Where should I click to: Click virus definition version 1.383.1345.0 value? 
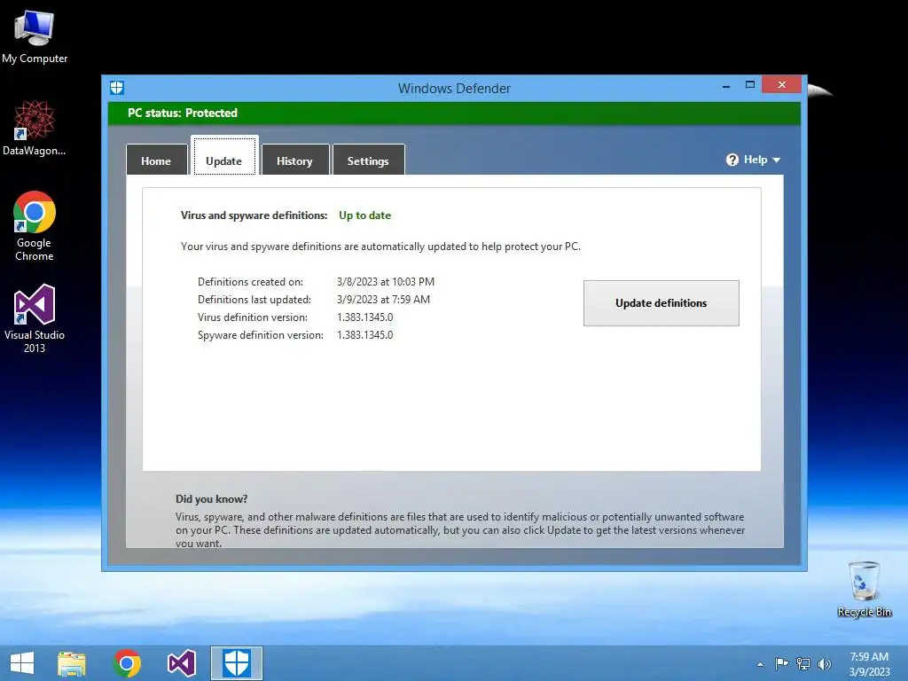point(364,317)
